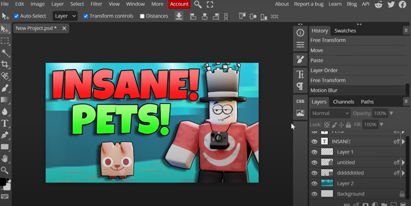Open the Report a bug link

[309, 4]
